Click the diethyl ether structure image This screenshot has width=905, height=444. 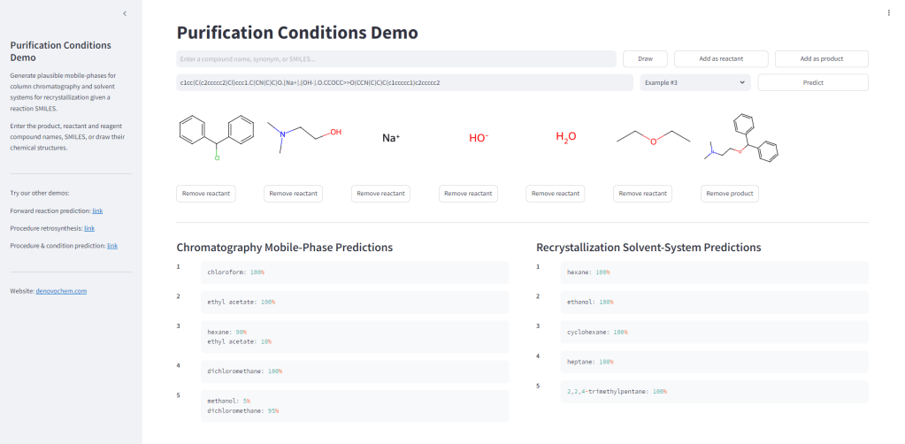[652, 137]
